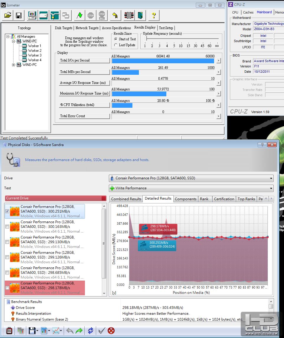Select the Start of Test radio button
The image size is (284, 338).
[x=116, y=39]
